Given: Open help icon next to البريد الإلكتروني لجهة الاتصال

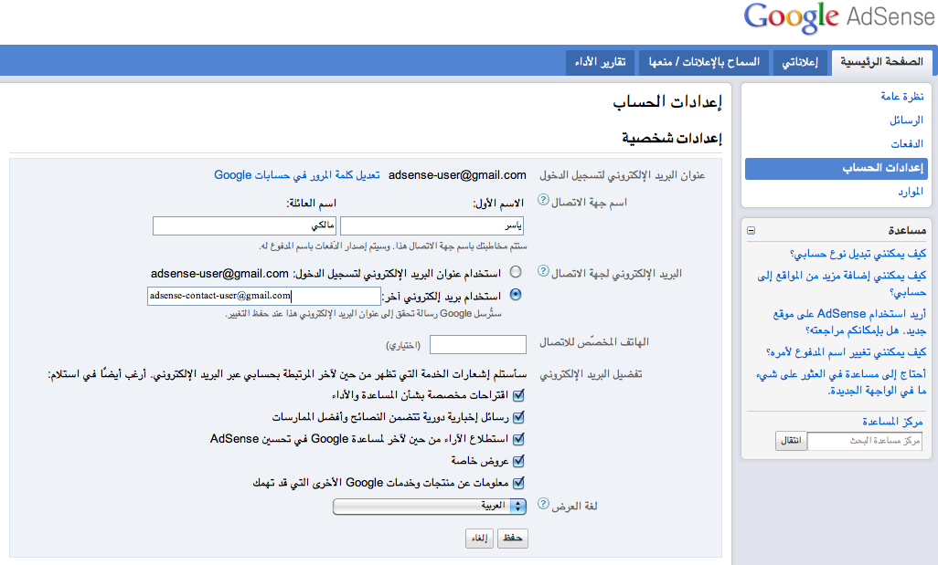Looking at the screenshot, I should (543, 271).
